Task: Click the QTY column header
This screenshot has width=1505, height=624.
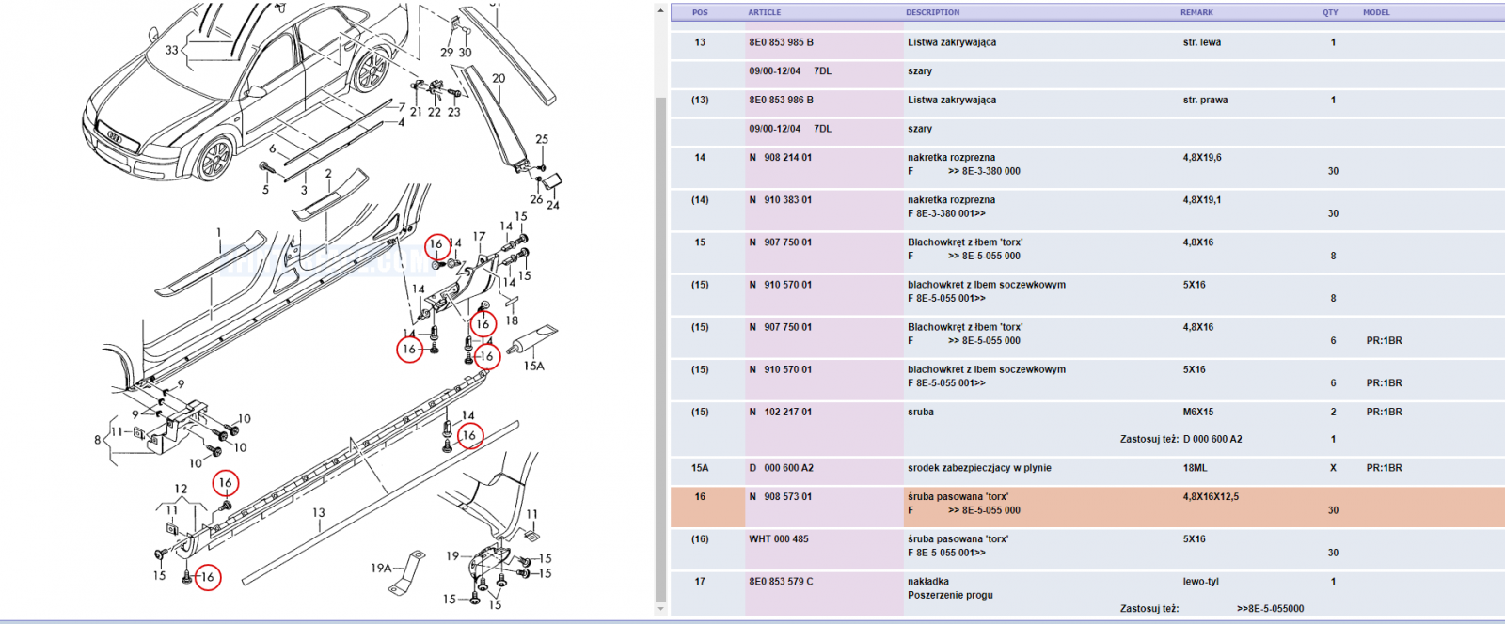Action: (1330, 12)
